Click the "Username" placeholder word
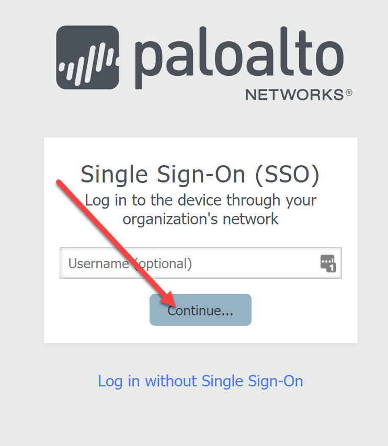 [99, 264]
